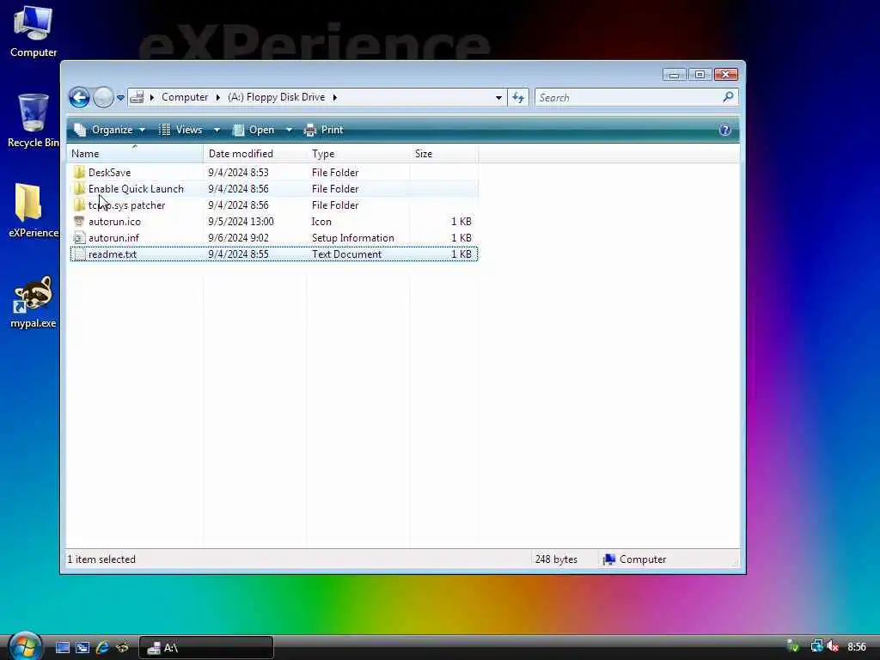
Task: Open the Help question mark icon
Action: click(x=725, y=131)
